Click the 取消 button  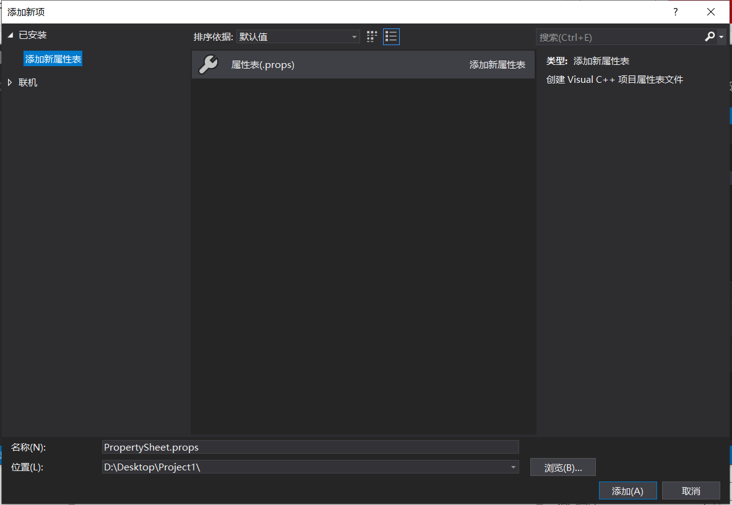(x=691, y=491)
